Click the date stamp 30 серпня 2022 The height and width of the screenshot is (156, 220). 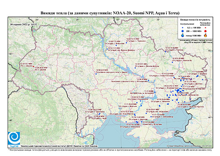coord(23,24)
